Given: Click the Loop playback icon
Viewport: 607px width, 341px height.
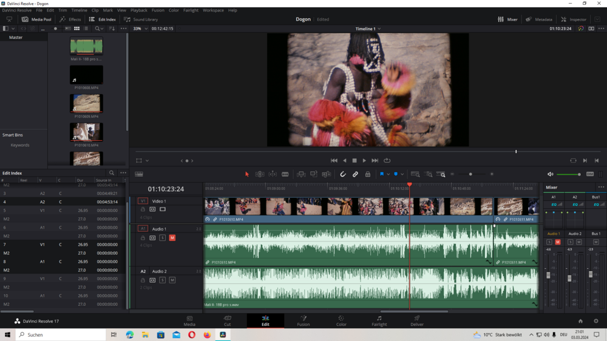Looking at the screenshot, I should coord(387,161).
